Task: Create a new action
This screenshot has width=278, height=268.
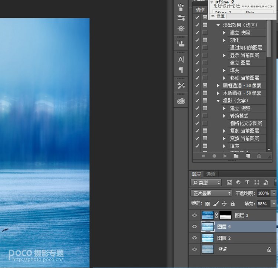Action: [x=248, y=156]
